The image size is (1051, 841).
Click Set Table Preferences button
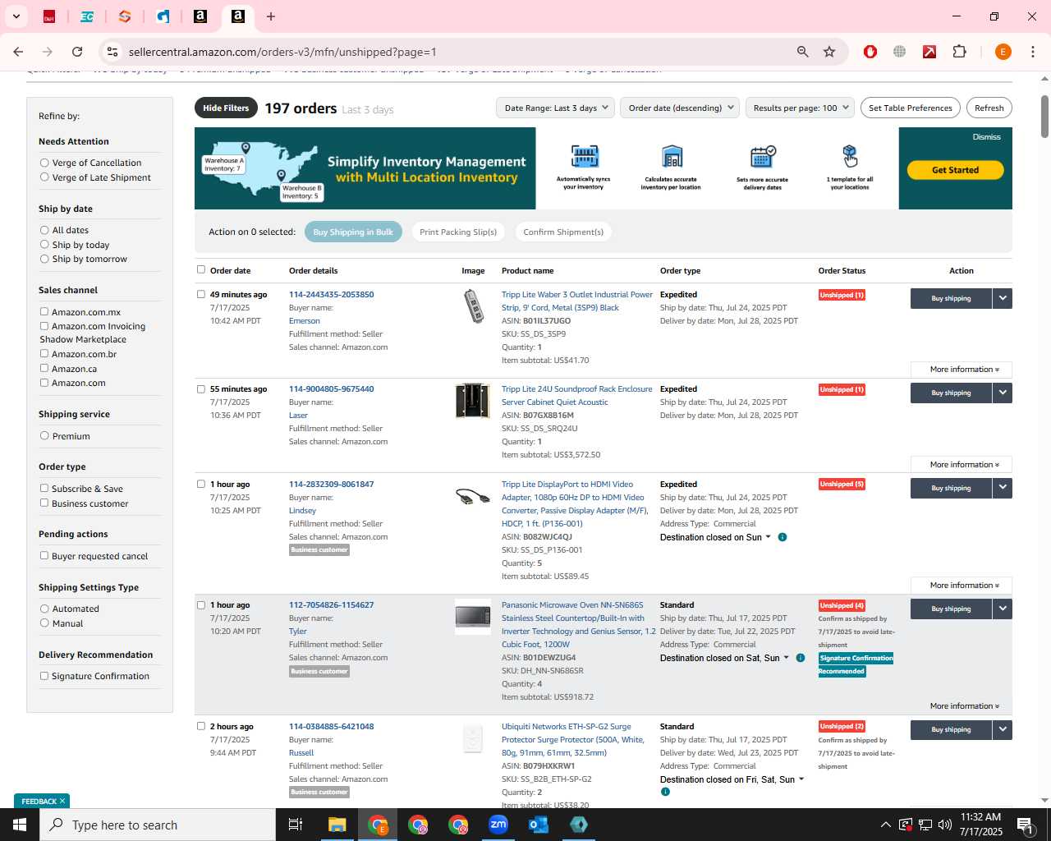tap(910, 108)
